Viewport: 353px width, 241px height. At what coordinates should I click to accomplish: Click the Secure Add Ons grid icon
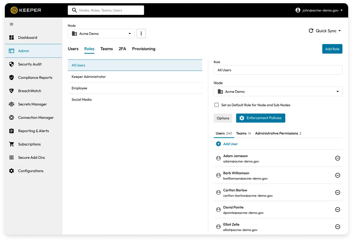pyautogui.click(x=12, y=157)
